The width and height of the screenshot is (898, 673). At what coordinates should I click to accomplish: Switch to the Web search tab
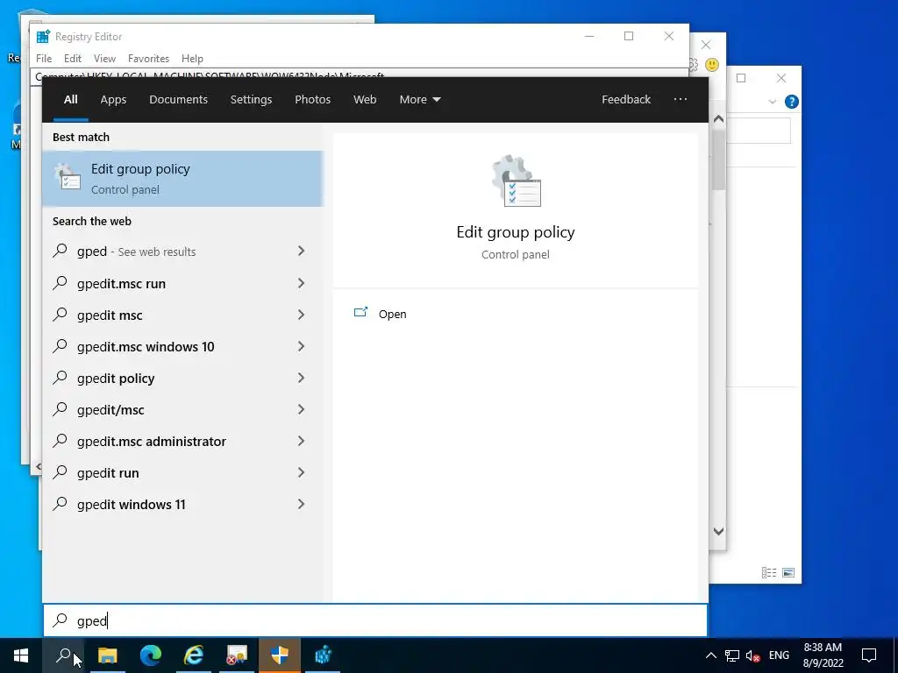(x=364, y=100)
